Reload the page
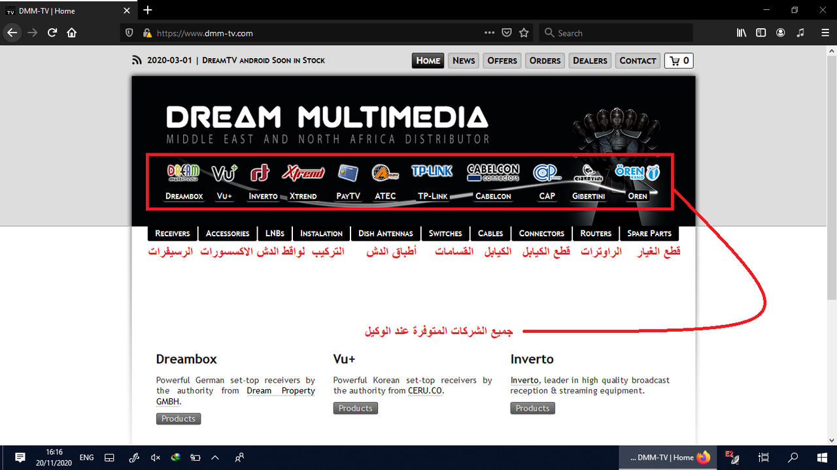 tap(52, 33)
